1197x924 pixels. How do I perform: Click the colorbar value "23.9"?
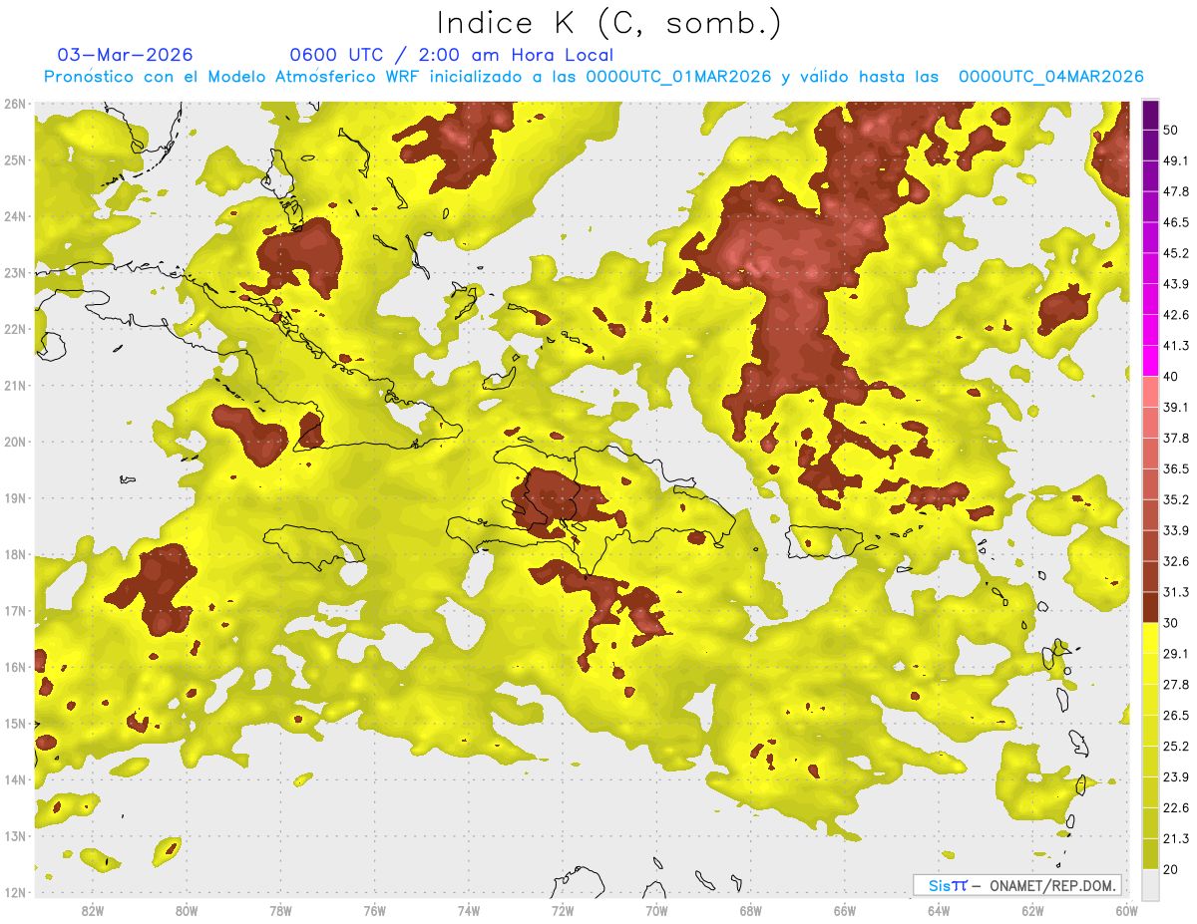pos(1175,776)
